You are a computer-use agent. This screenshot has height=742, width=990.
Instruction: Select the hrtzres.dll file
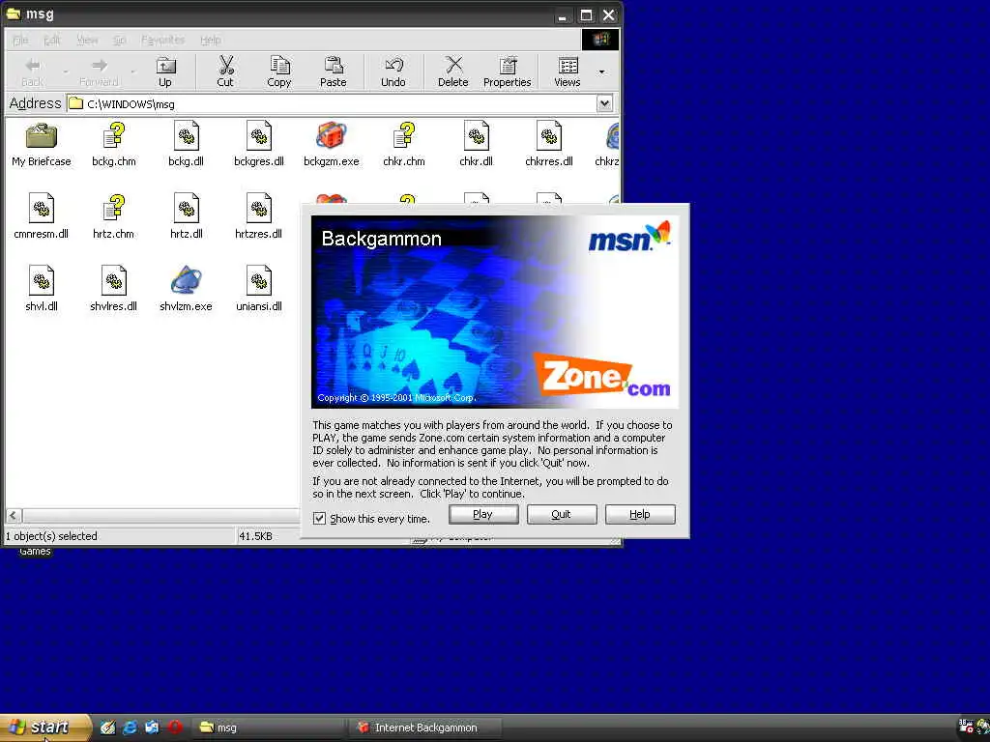pyautogui.click(x=259, y=217)
